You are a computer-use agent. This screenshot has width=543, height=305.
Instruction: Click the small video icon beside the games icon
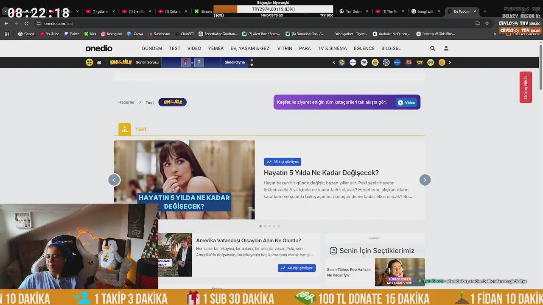(99, 62)
